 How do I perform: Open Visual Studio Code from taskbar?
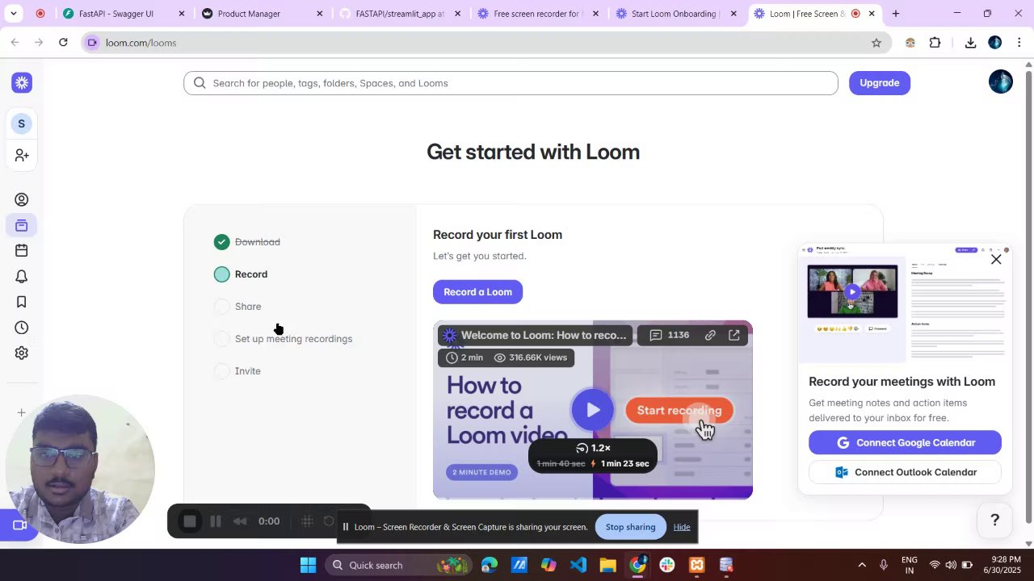(578, 565)
